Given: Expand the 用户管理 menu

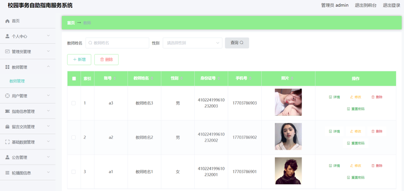Looking at the screenshot, I should tap(27, 96).
